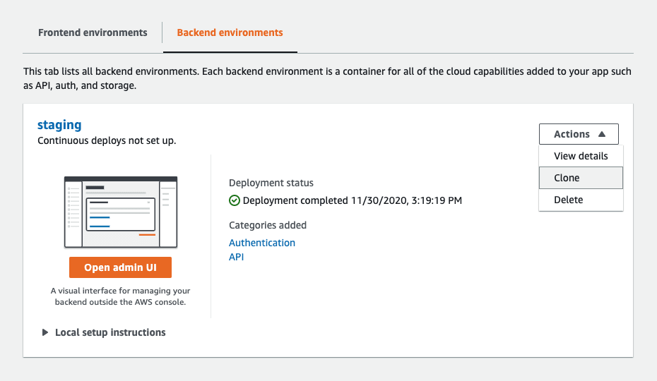This screenshot has height=381, width=657.
Task: Open the Actions dropdown menu
Action: (579, 134)
